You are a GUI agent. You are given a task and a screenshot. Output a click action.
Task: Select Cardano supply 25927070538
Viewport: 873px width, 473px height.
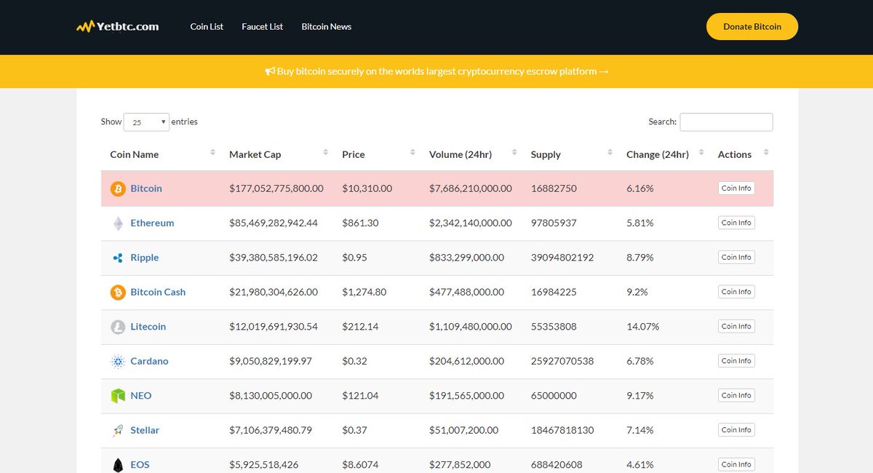pos(562,362)
